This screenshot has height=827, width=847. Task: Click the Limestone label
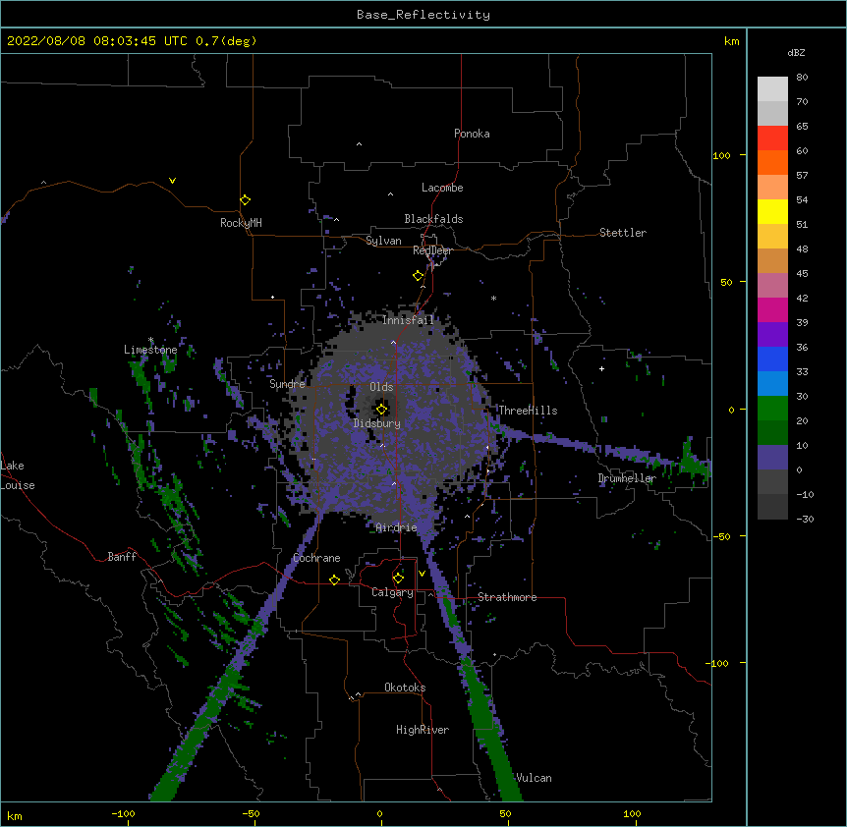[x=150, y=350]
